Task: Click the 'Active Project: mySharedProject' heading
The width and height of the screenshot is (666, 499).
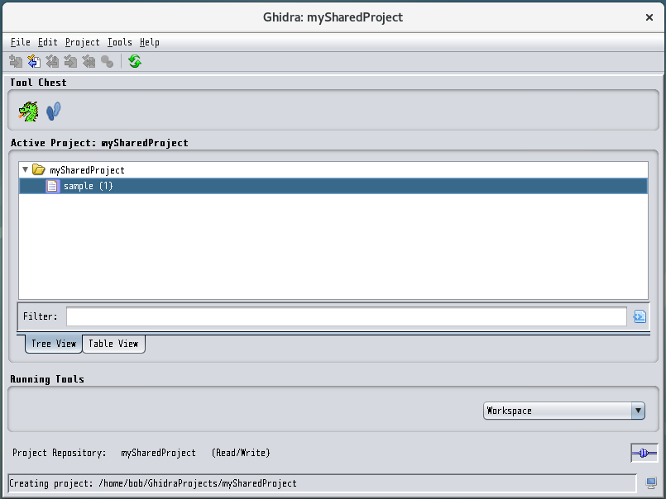Action: click(x=99, y=143)
